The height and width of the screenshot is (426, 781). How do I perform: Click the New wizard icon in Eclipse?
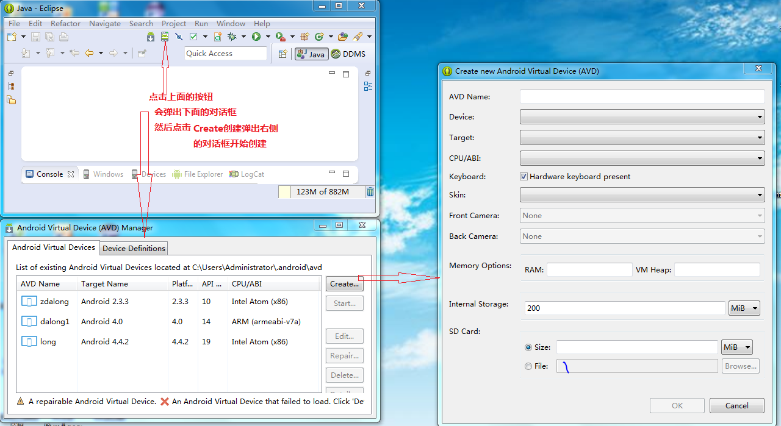tap(12, 37)
